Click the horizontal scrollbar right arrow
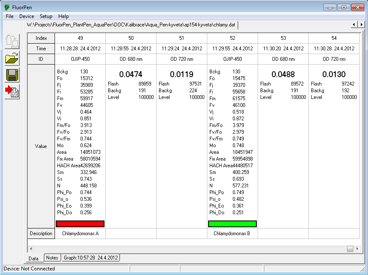This screenshot has height=275, width=368. click(x=357, y=249)
